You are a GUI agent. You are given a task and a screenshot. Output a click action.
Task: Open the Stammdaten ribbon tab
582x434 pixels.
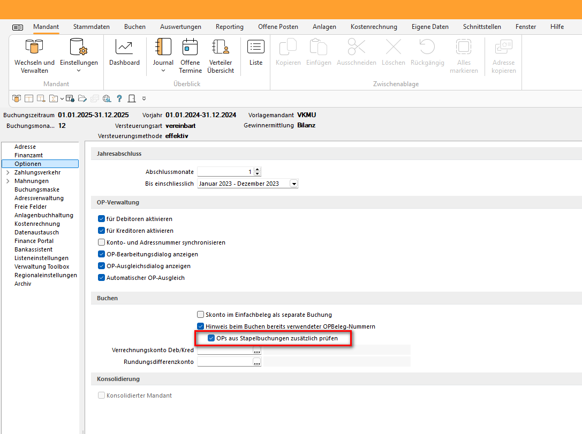[92, 27]
